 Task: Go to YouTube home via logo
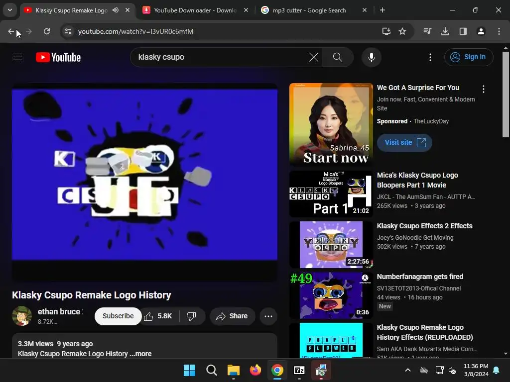(x=58, y=57)
